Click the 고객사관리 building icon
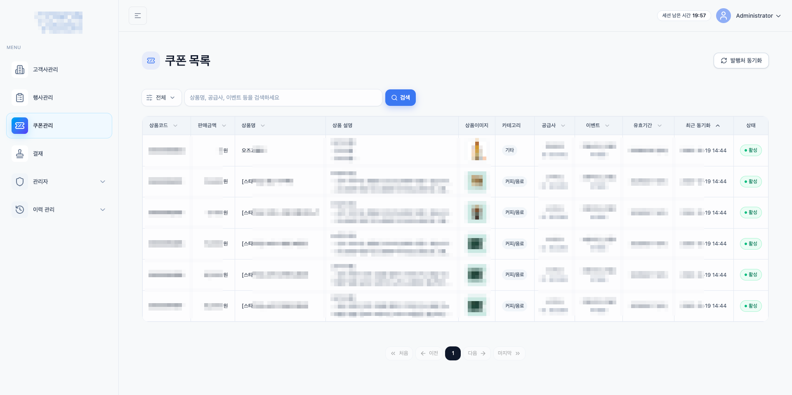Image resolution: width=792 pixels, height=395 pixels. point(20,70)
